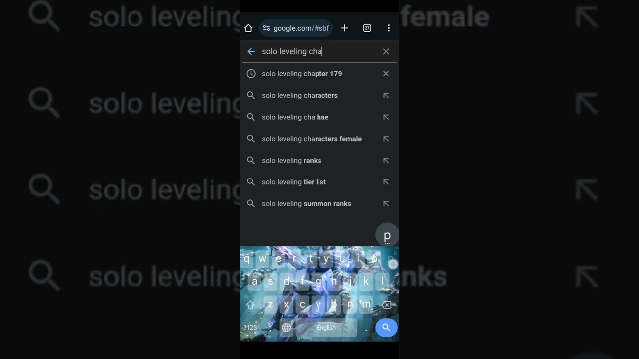Screen dimensions: 639x359
Task: Tap the 'd' key
Action: click(287, 282)
